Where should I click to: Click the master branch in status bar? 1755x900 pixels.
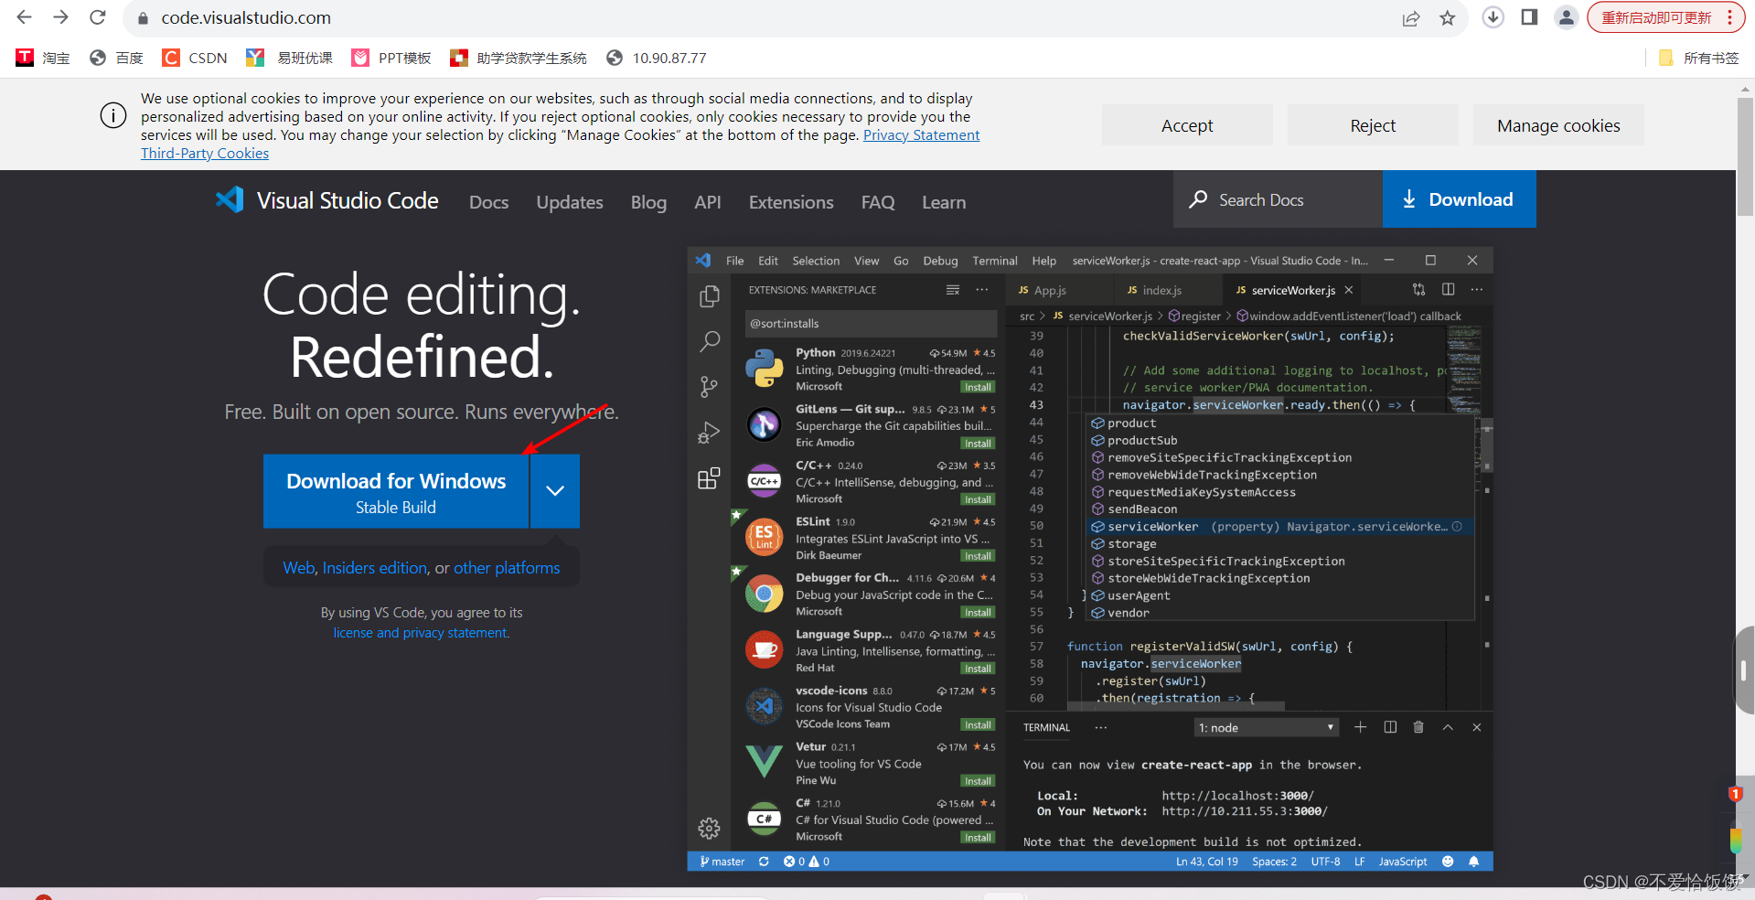(x=722, y=862)
